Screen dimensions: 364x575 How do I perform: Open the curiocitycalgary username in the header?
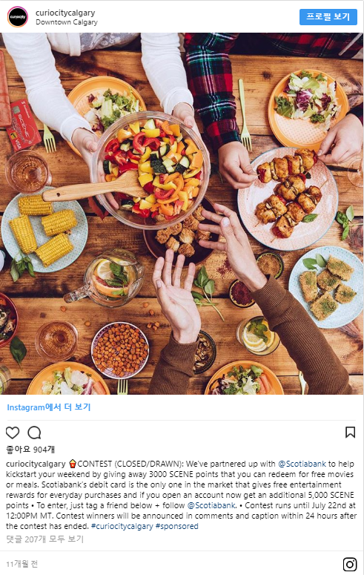pyautogui.click(x=65, y=13)
